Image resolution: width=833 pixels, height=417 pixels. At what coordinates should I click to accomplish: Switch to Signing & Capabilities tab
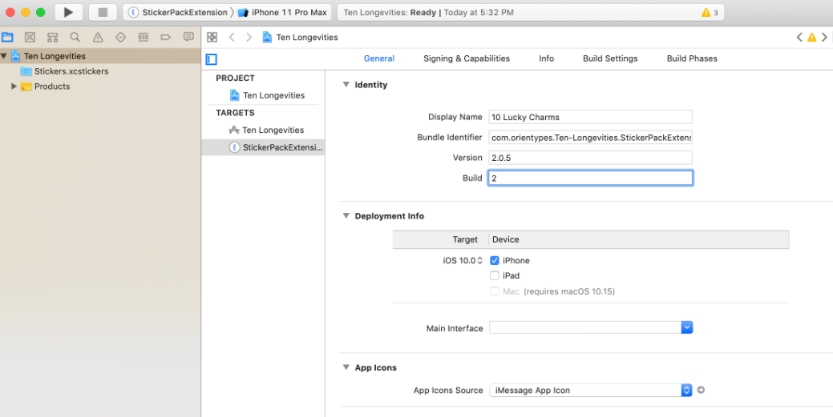[x=467, y=58]
